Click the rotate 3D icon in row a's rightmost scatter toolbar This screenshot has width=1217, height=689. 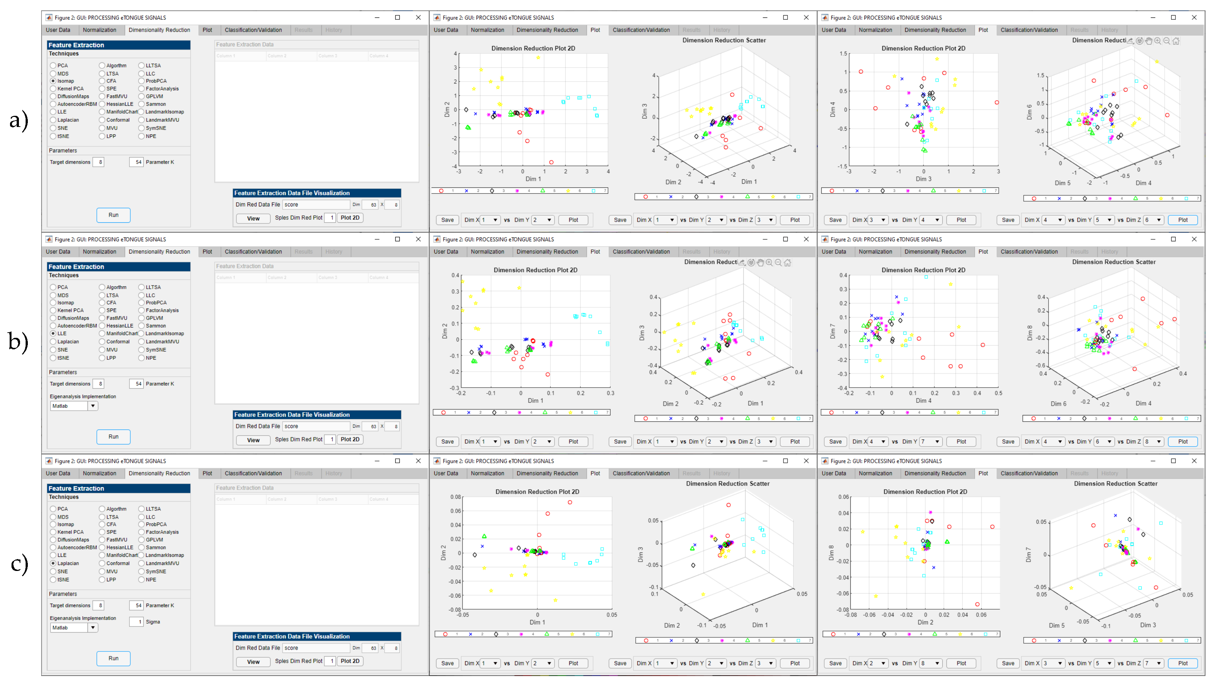click(1139, 41)
